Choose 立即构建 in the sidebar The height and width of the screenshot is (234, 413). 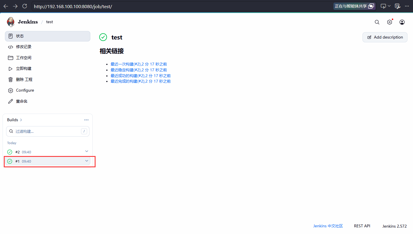point(48,69)
